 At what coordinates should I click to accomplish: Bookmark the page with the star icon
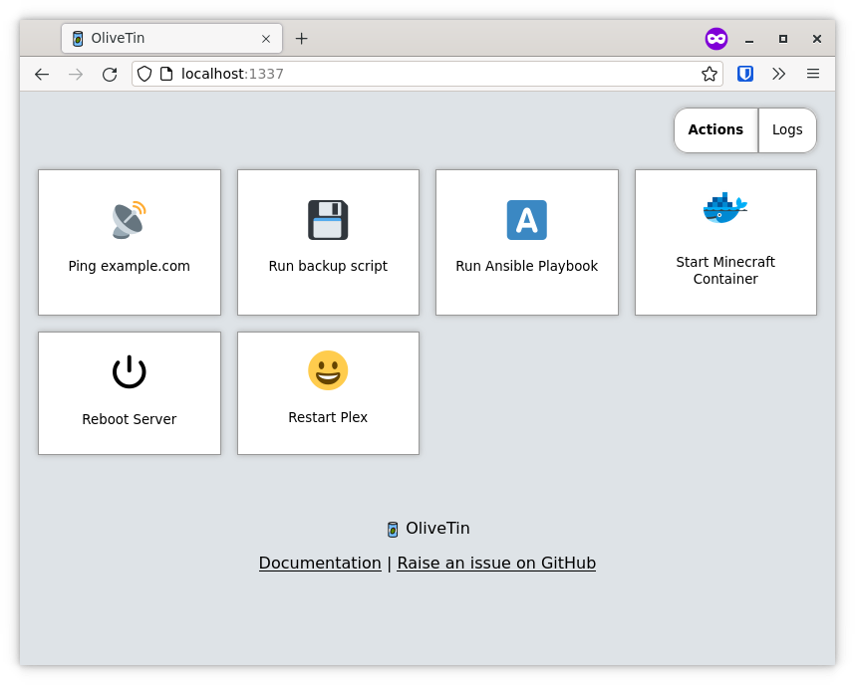click(x=709, y=74)
